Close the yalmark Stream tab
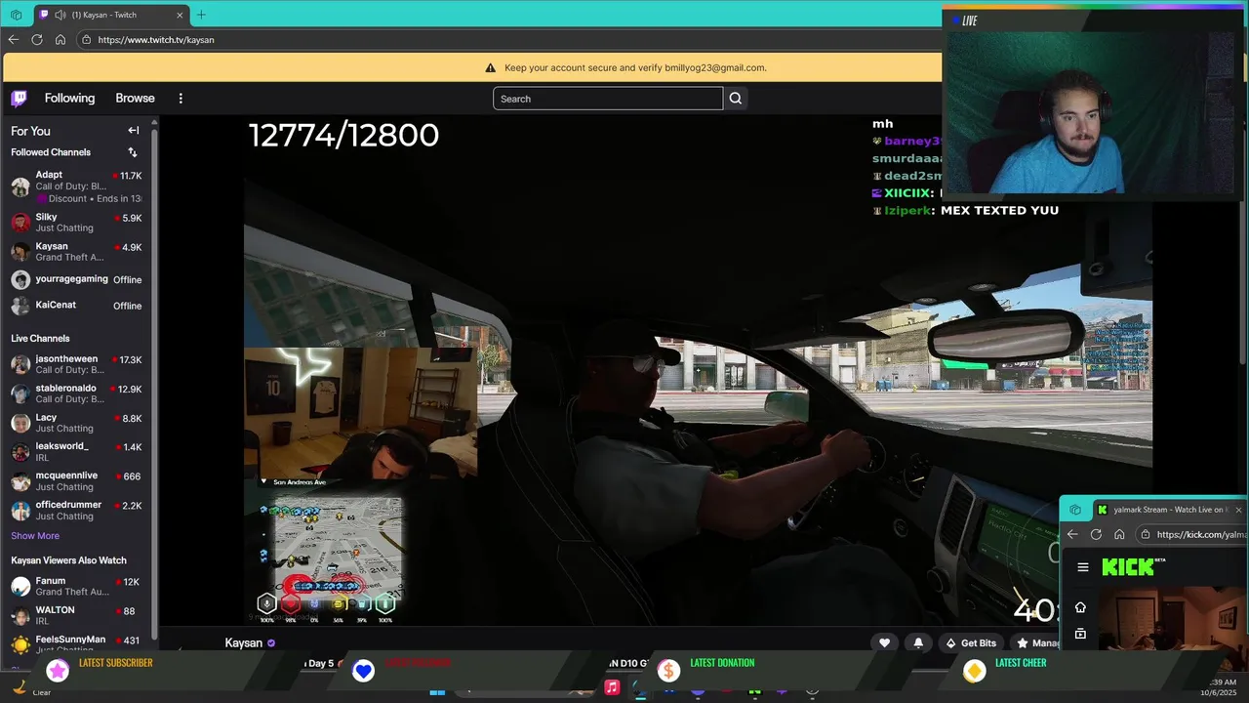Image resolution: width=1249 pixels, height=703 pixels. (x=1238, y=510)
